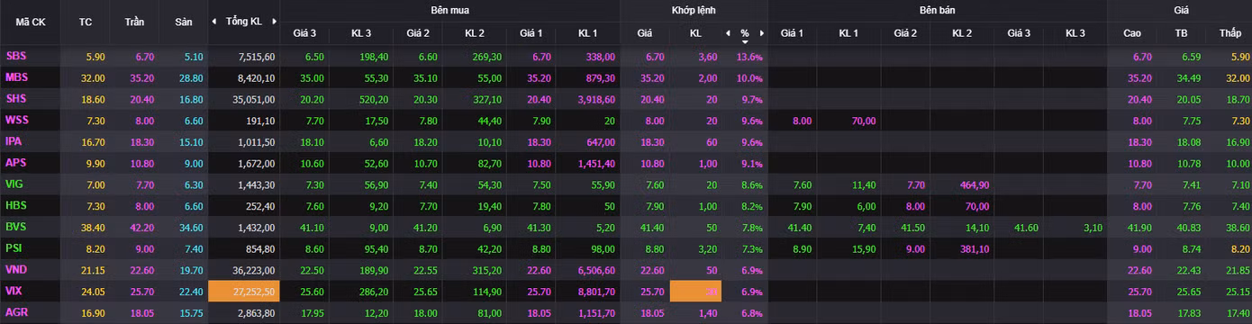The height and width of the screenshot is (324, 1252).
Task: Click reference price 21.15 in VND row
Action: coord(94,270)
